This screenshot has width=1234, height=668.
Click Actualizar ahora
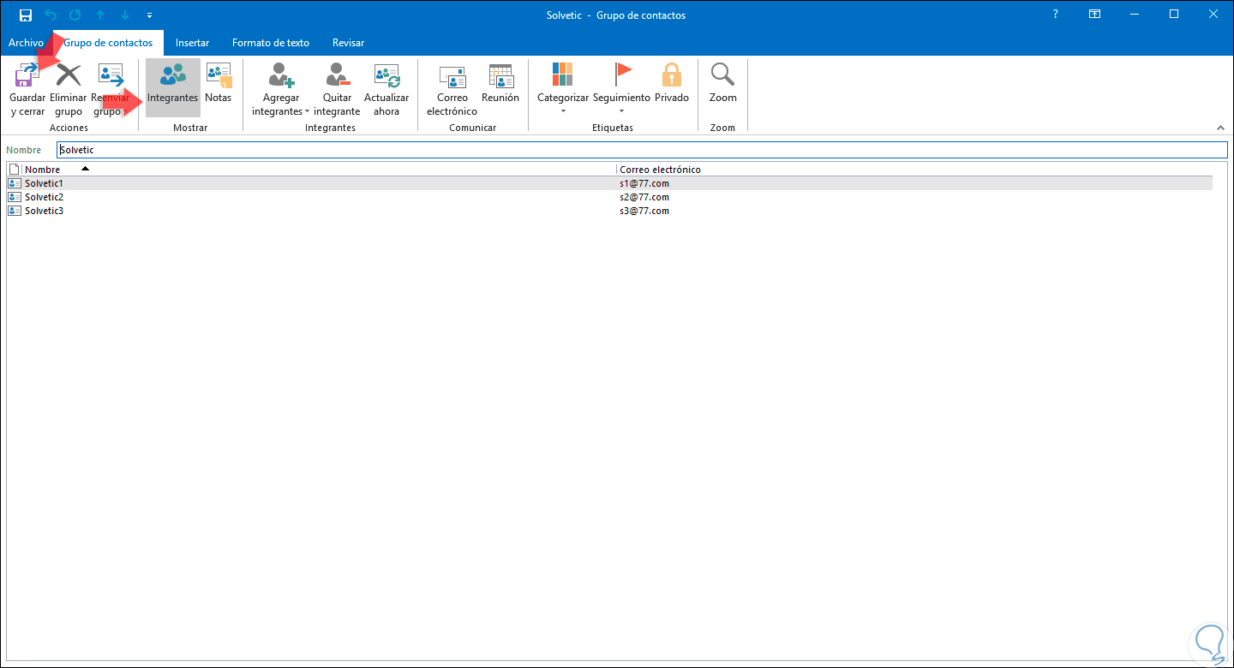tap(386, 89)
